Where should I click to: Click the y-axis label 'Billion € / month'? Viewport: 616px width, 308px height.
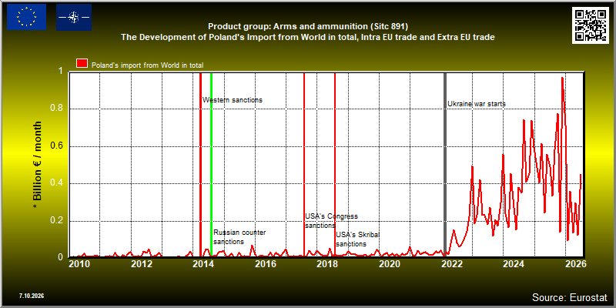tap(37, 164)
